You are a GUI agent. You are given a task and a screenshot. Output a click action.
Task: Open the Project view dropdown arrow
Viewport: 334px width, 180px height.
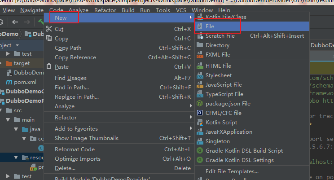click(x=17, y=45)
